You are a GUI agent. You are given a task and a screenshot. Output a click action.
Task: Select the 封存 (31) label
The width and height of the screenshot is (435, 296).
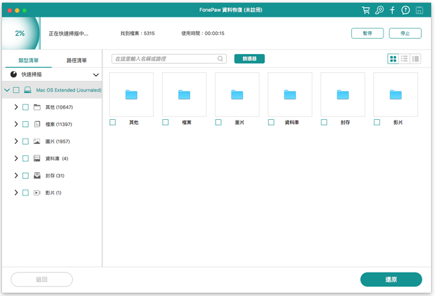[55, 175]
